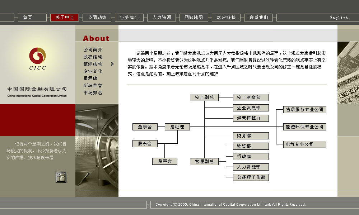This screenshot has width=359, height=215.
Task: Click the CICC logo emblem
Action: tap(37, 56)
